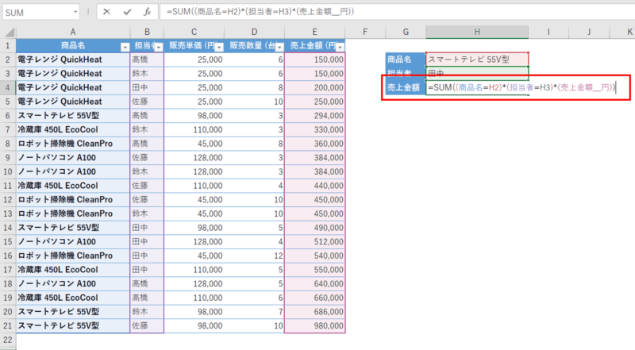The height and width of the screenshot is (350, 635).
Task: Expand filter dropdown for 販売数量 column
Action: 279,47
